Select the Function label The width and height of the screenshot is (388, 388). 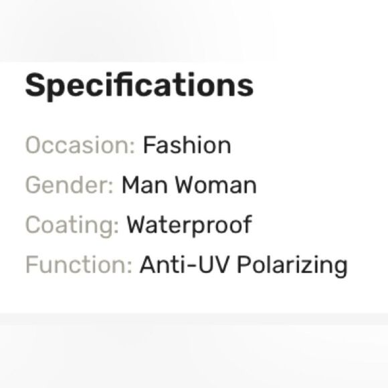point(79,264)
